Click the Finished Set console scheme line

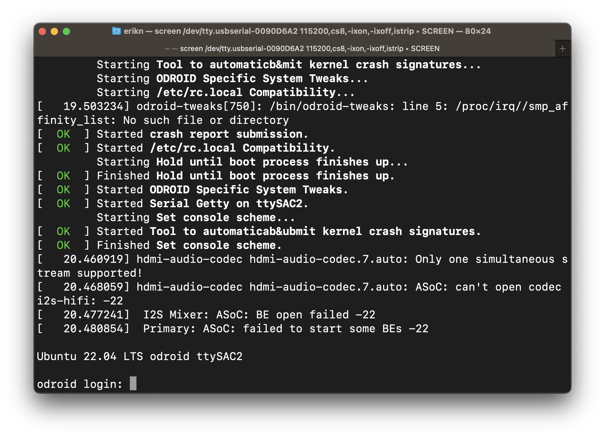point(189,245)
